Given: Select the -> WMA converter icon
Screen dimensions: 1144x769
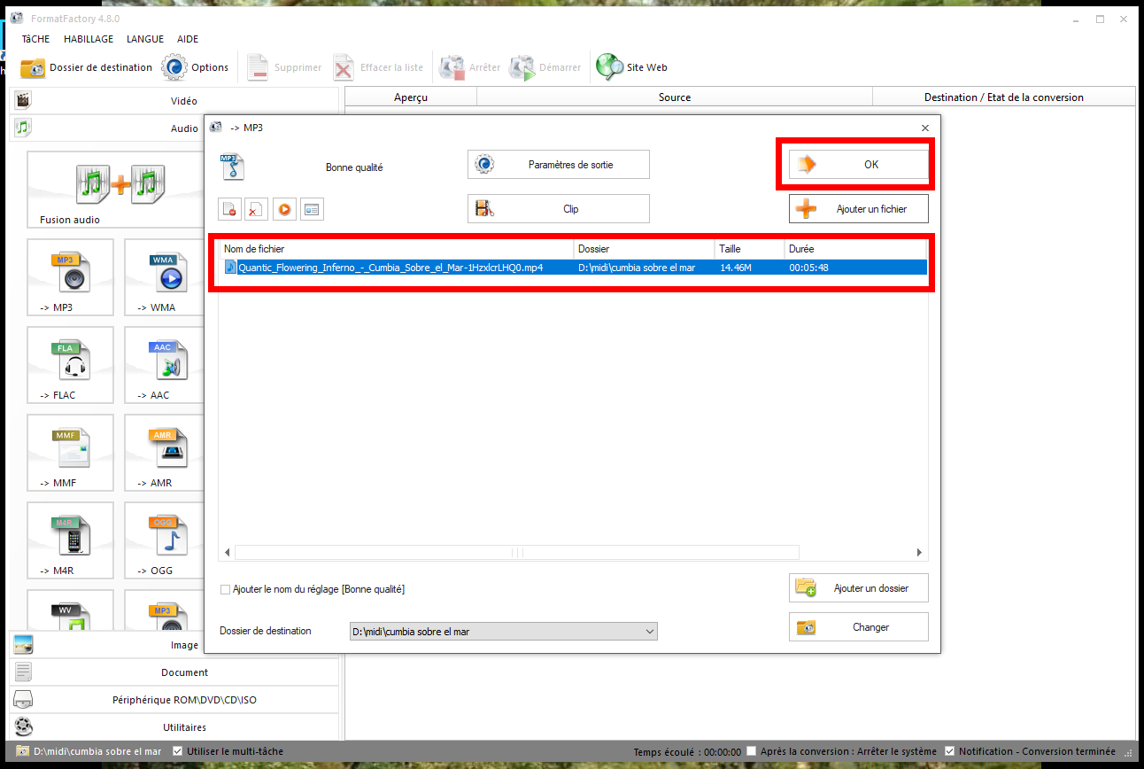Looking at the screenshot, I should pyautogui.click(x=168, y=275).
